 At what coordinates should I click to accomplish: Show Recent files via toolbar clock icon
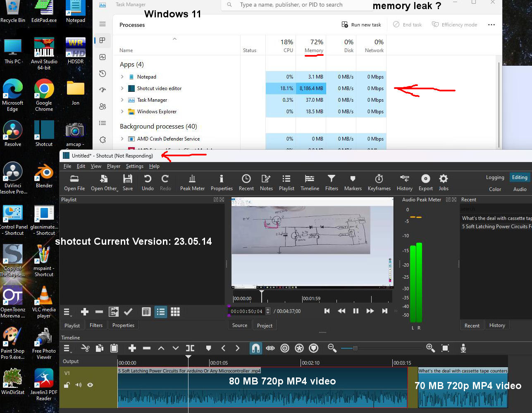[246, 182]
